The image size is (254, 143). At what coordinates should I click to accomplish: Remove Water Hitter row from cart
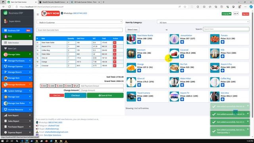tap(115, 54)
